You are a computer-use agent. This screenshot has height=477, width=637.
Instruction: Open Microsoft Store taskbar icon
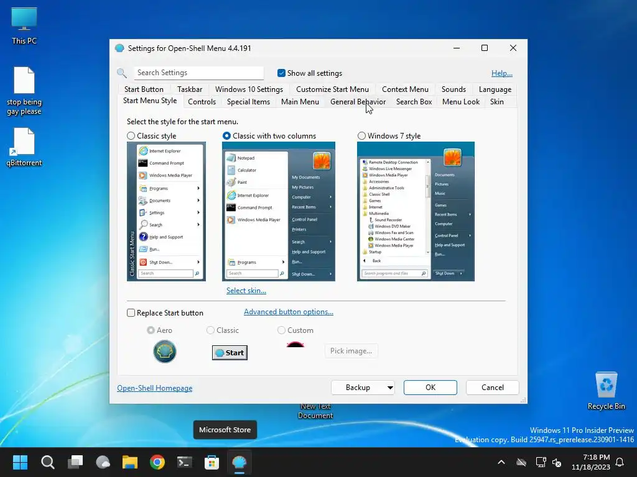click(212, 462)
